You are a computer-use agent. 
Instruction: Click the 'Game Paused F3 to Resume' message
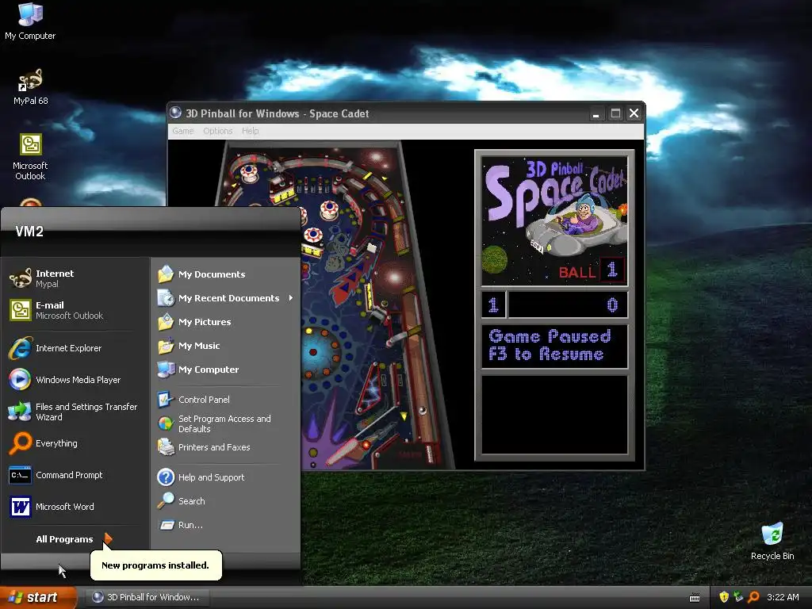click(x=554, y=346)
